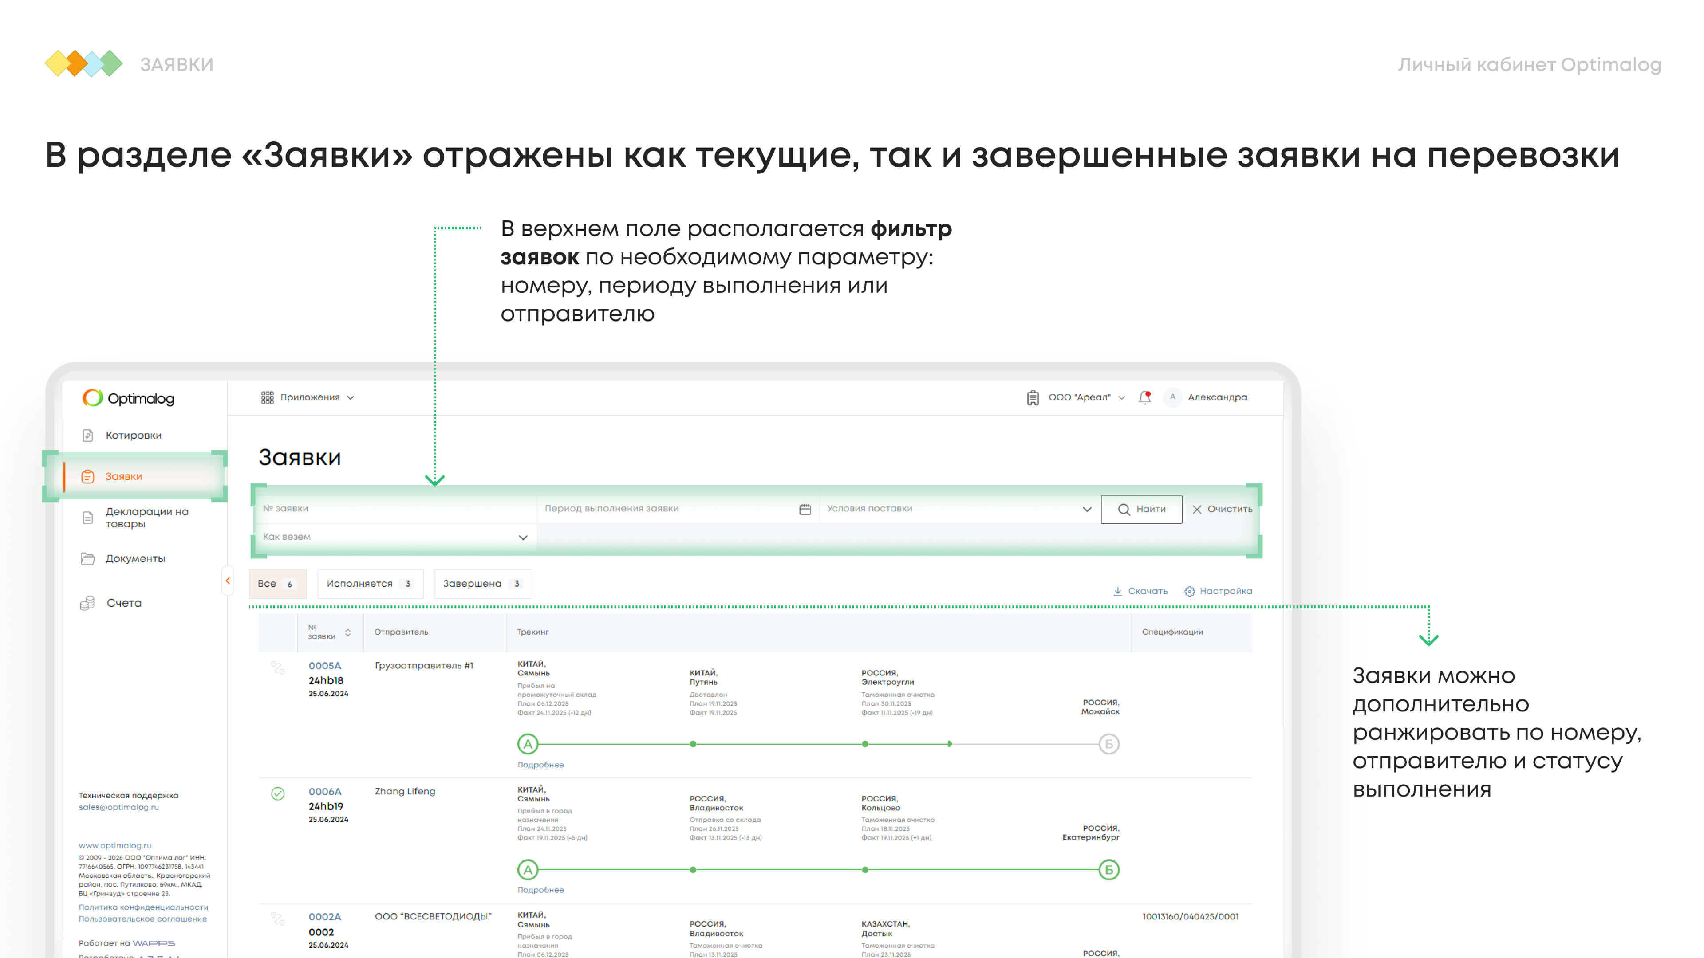Click calendar icon in period field
Viewport: 1704px width, 958px height.
(x=805, y=509)
